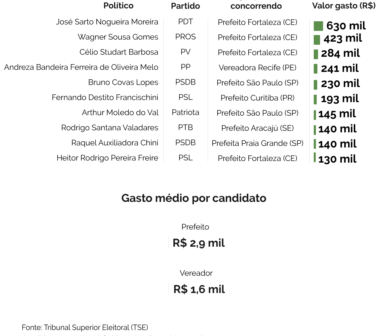382x336 pixels.
Task: Select the Vereadora Recife (PE) cell
Action: (x=257, y=68)
